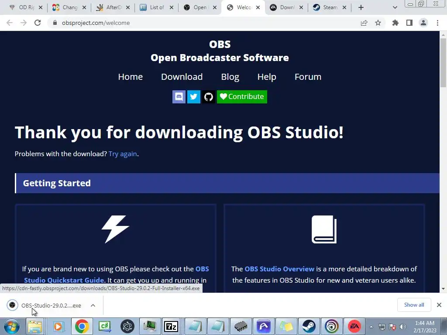Open the OBS Studio Overview link
This screenshot has height=335, width=447.
coord(279,269)
